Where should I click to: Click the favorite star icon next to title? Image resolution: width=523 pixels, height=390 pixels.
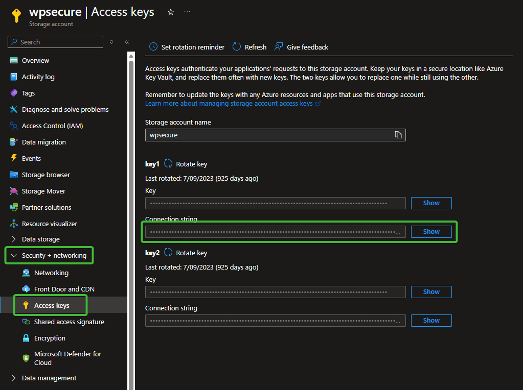[171, 12]
